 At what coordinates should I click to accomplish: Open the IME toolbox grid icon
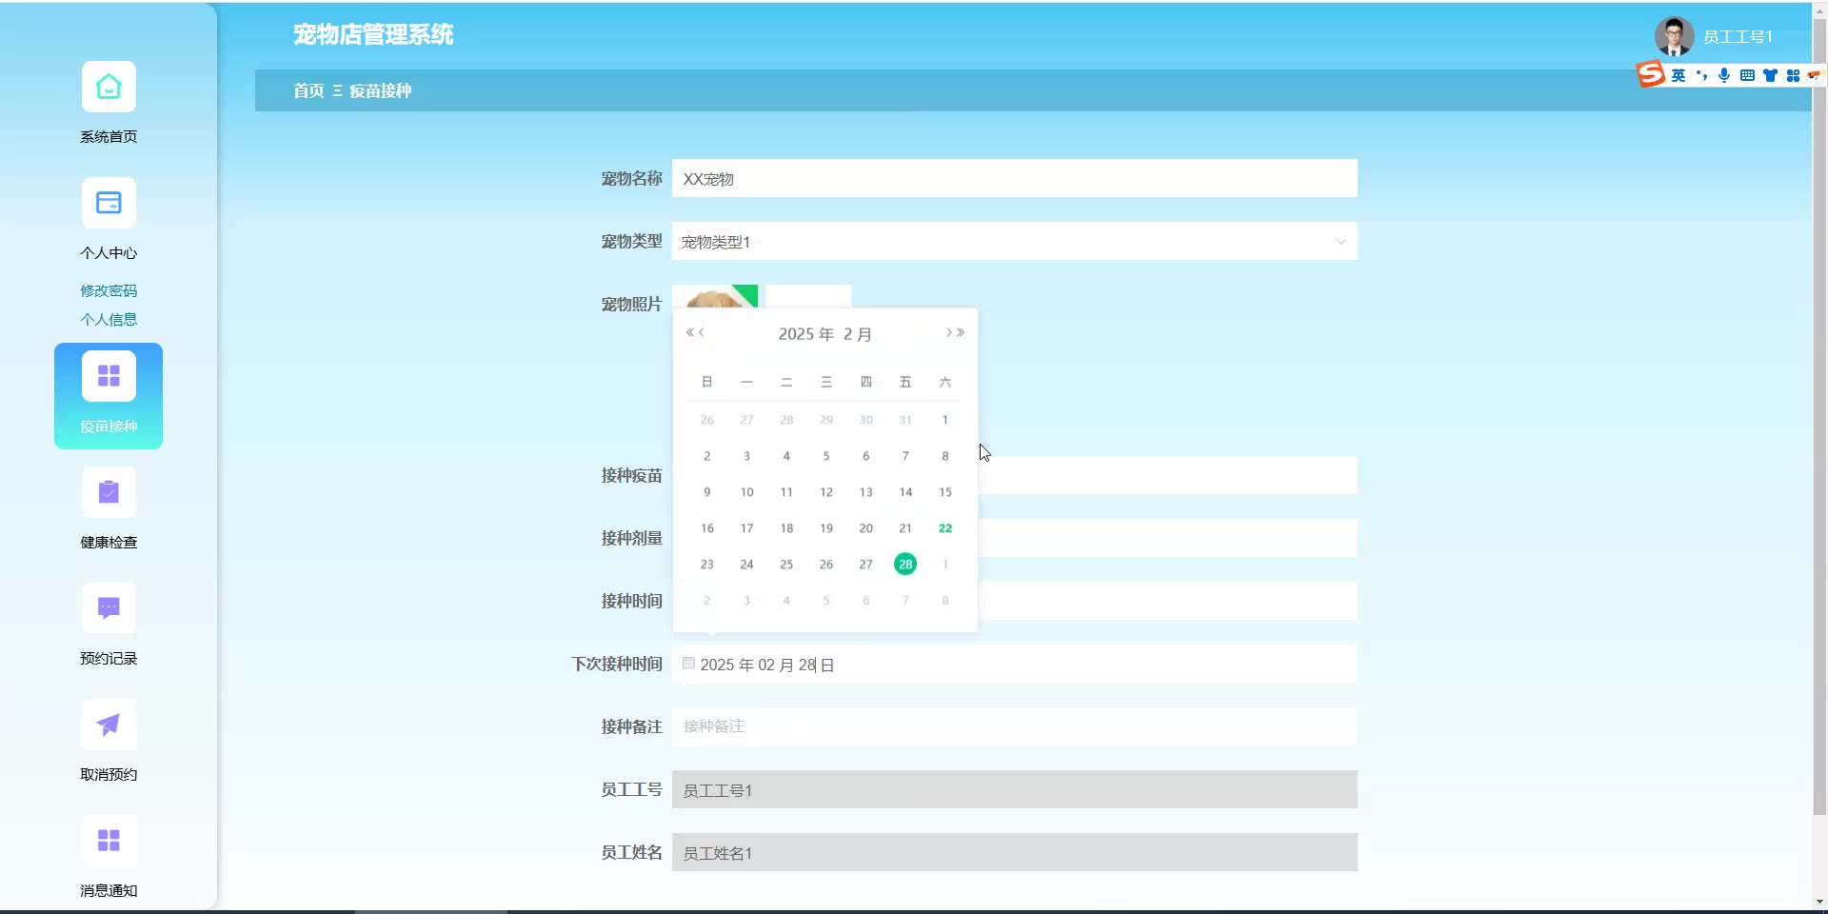[x=1793, y=75]
